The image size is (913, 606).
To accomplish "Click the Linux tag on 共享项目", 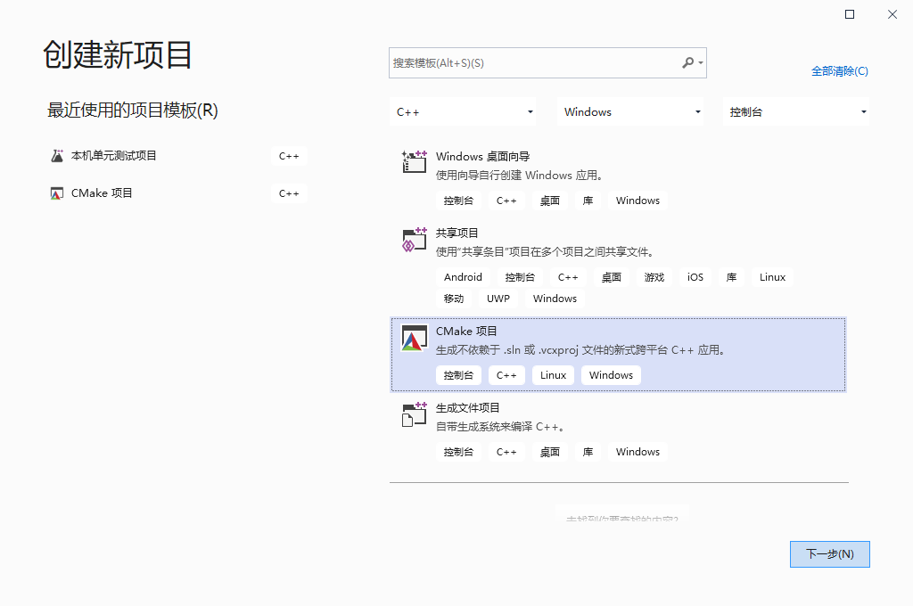I will point(772,277).
